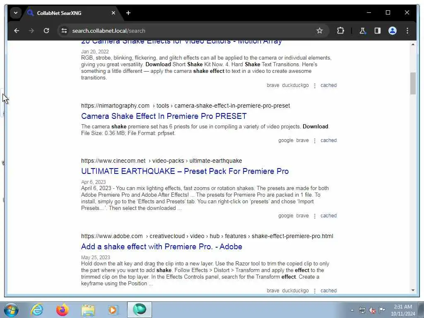Image resolution: width=424 pixels, height=318 pixels.
Task: Open the Camera Shake Effects Motion Array title
Action: [181, 42]
